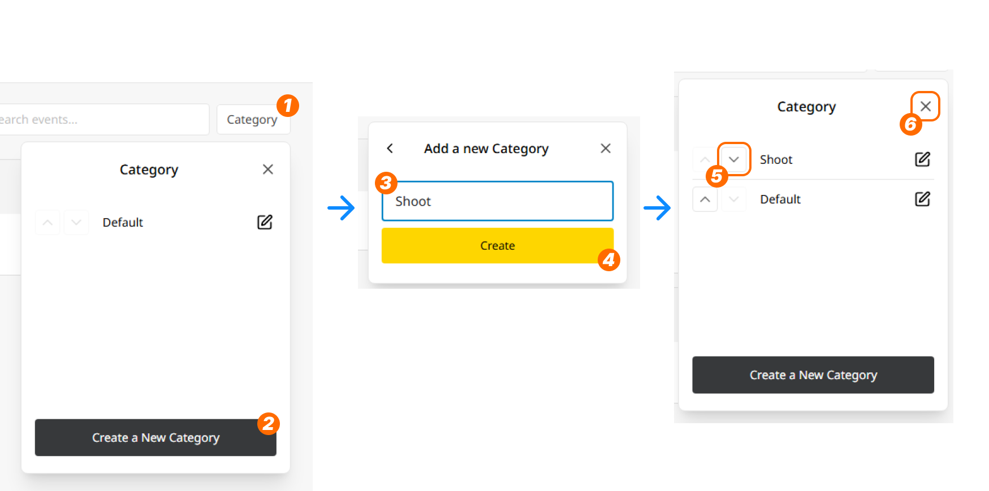Click disabled up arrow beside Shoot
The image size is (989, 491).
[705, 159]
